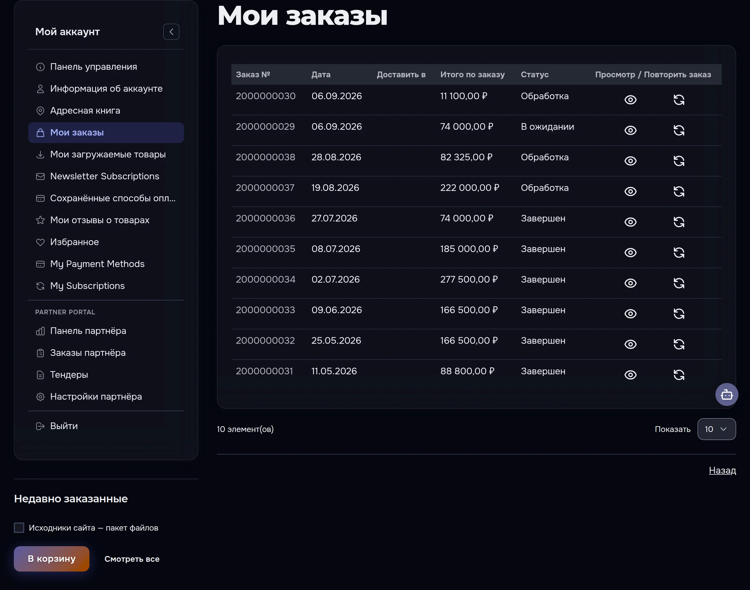
Task: Go to 'Заказы партнёра'
Action: (106, 353)
